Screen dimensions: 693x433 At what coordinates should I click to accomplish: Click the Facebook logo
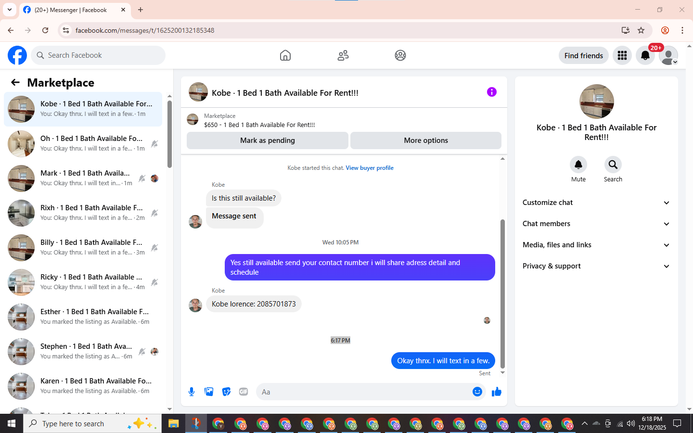17,55
